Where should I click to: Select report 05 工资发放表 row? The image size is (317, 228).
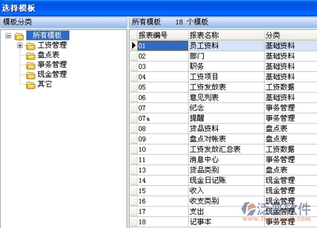[x=224, y=87]
